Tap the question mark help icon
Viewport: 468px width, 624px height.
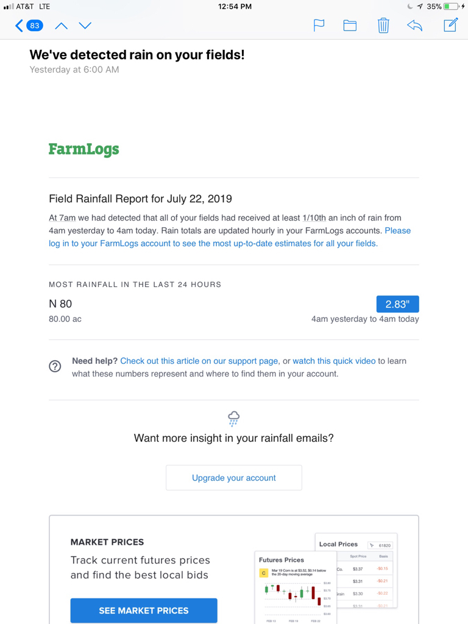click(55, 366)
